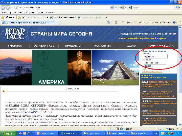This screenshot has height=136, width=182.
Task: Click the АМЕРИКА green map banner
Action: (x=50, y=67)
